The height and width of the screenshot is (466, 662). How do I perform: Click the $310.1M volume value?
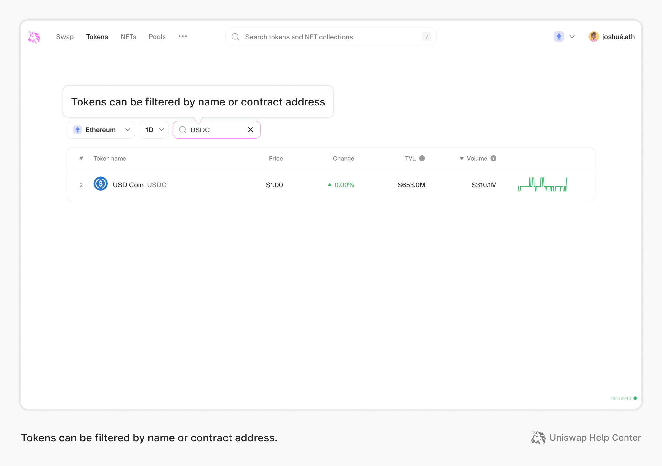click(484, 185)
